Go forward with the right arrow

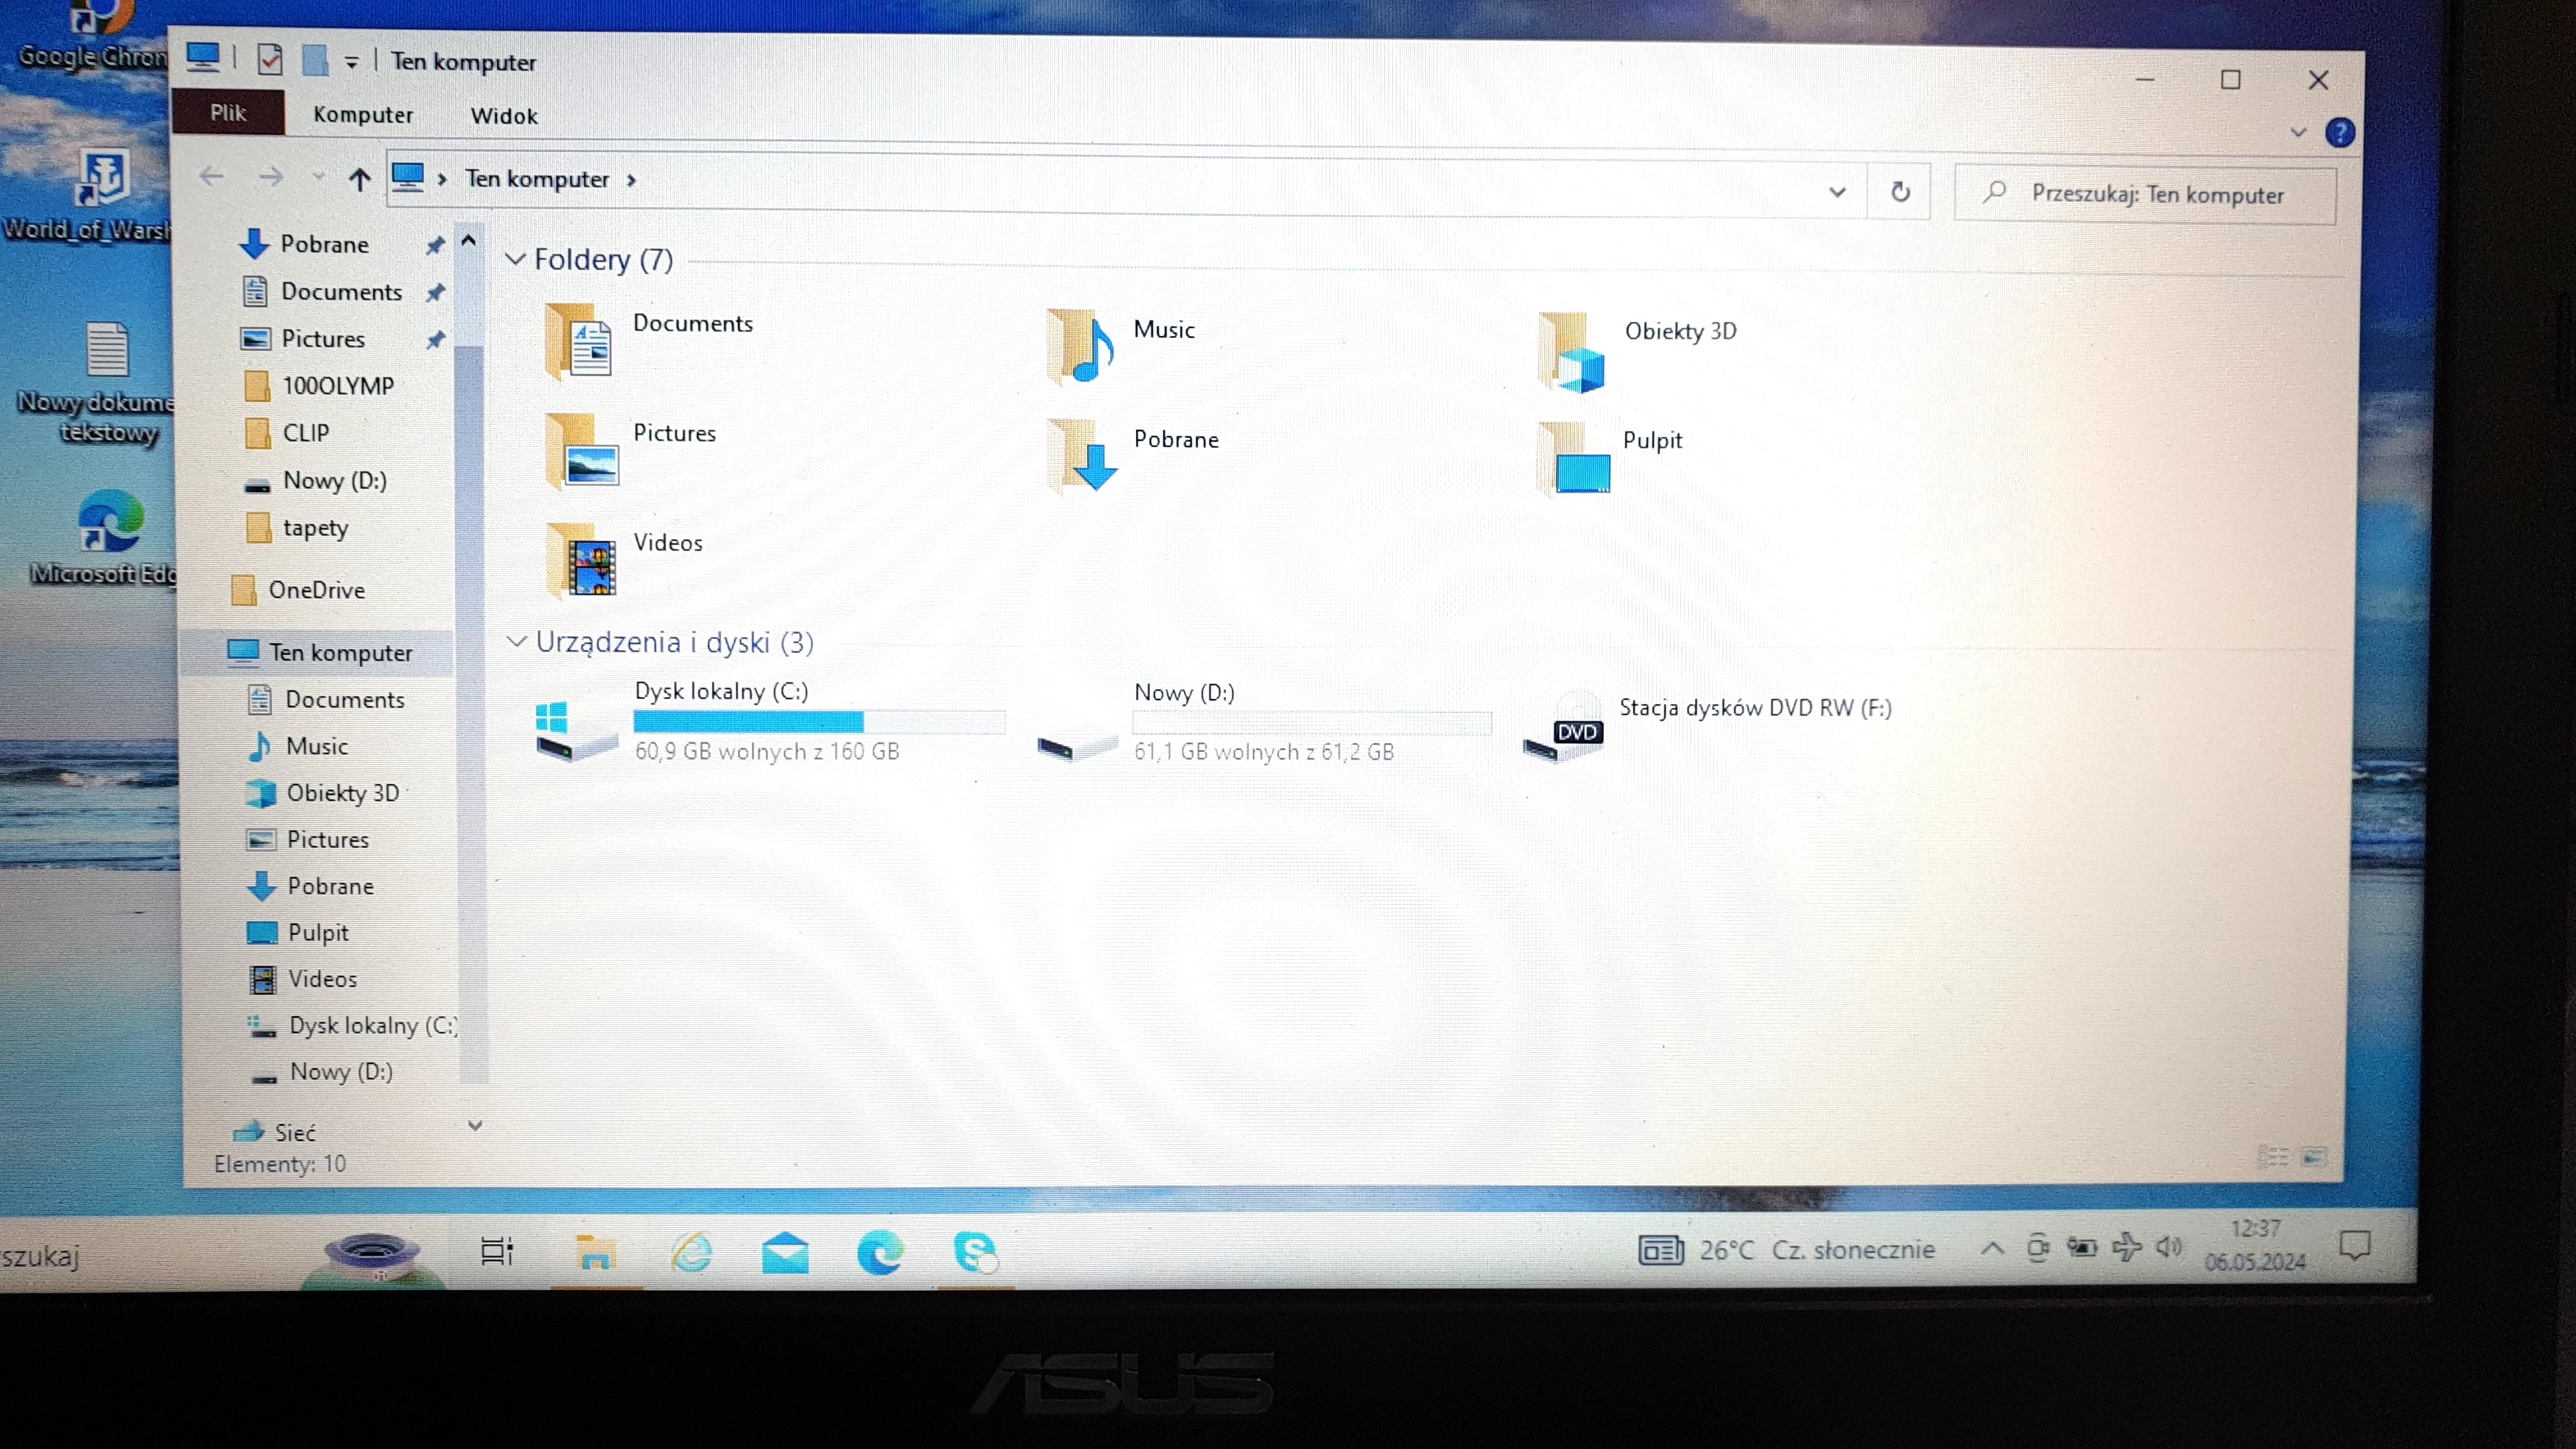(x=270, y=178)
